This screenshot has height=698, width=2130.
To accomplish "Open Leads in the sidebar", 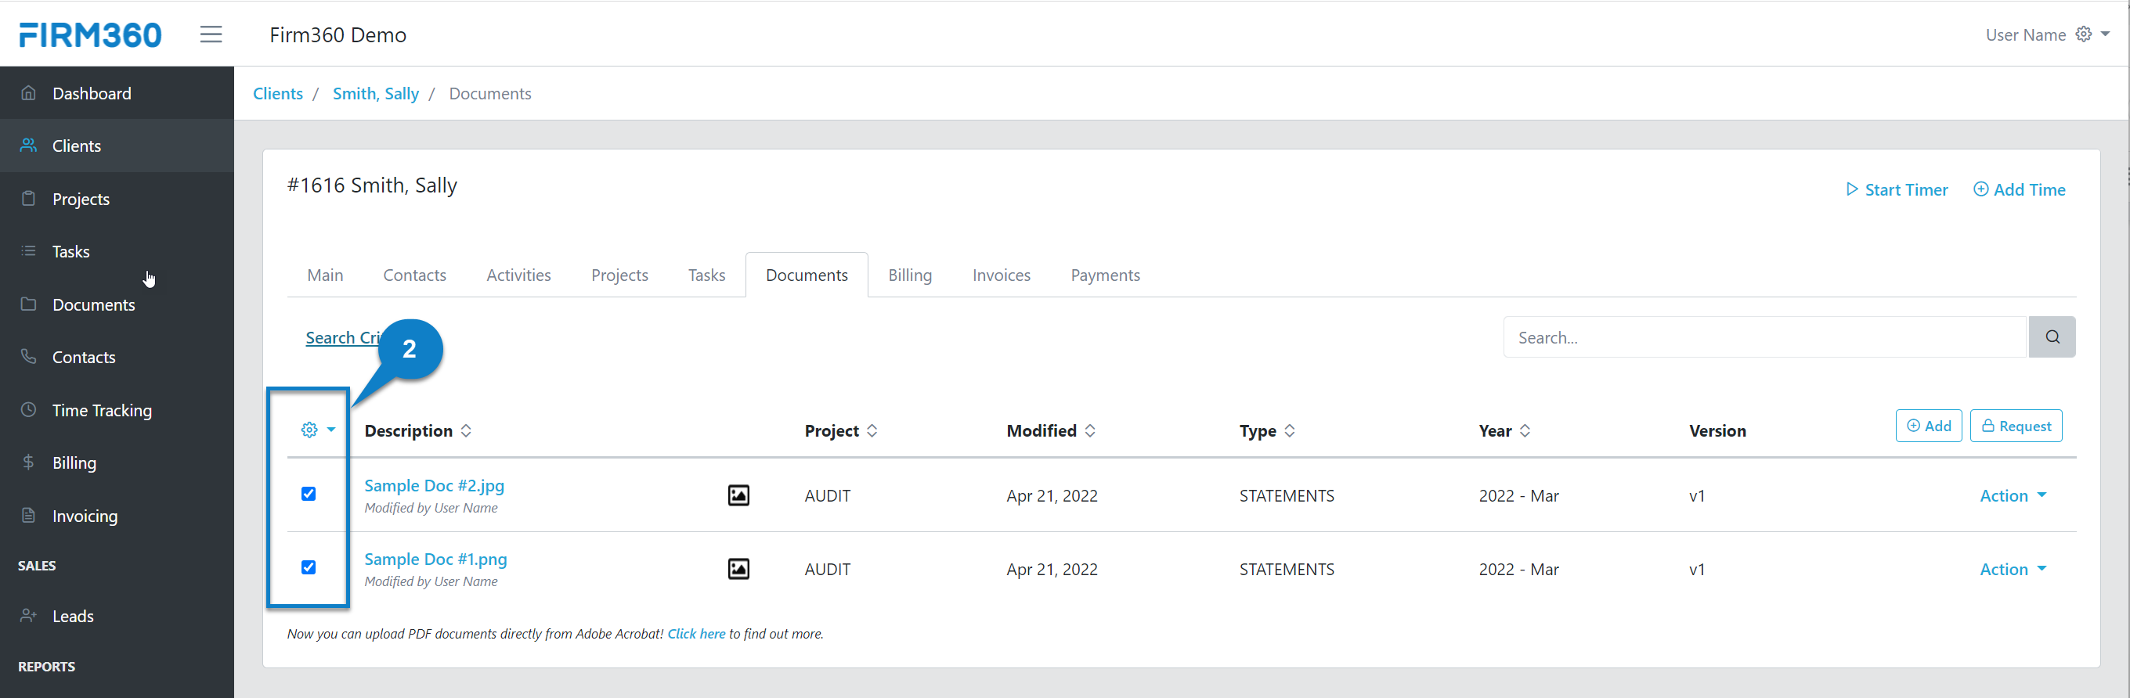I will pyautogui.click(x=117, y=616).
